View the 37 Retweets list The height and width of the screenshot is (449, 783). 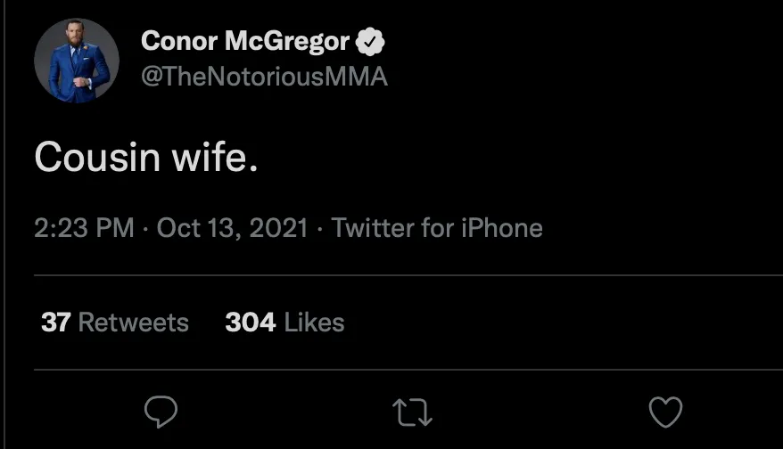[x=115, y=322]
